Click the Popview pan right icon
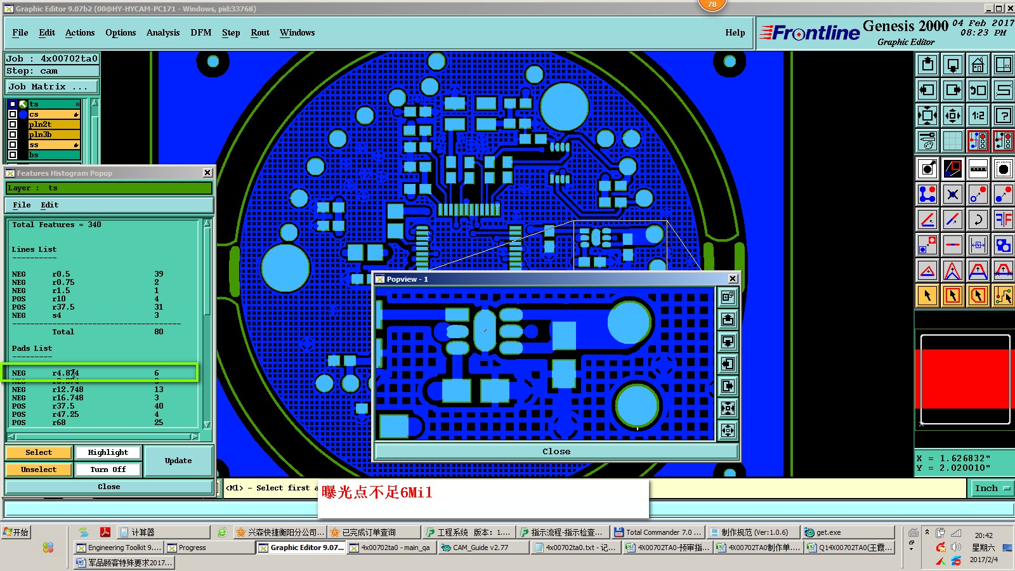This screenshot has width=1015, height=571. (728, 386)
